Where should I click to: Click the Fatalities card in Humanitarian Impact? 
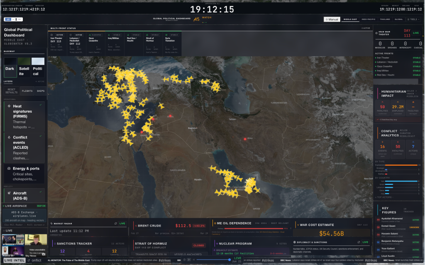(382, 108)
